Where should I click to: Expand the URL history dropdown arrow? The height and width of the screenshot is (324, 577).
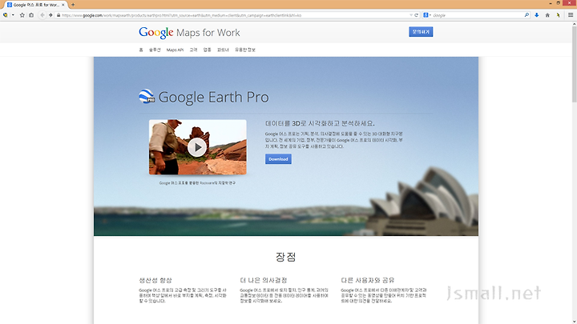410,15
